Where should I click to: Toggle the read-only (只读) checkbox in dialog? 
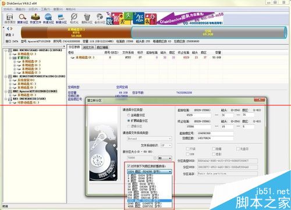pos(187,149)
